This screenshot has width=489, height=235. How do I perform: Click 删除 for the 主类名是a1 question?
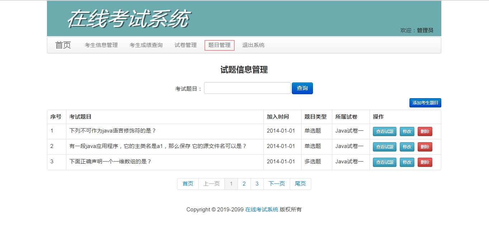(x=425, y=147)
